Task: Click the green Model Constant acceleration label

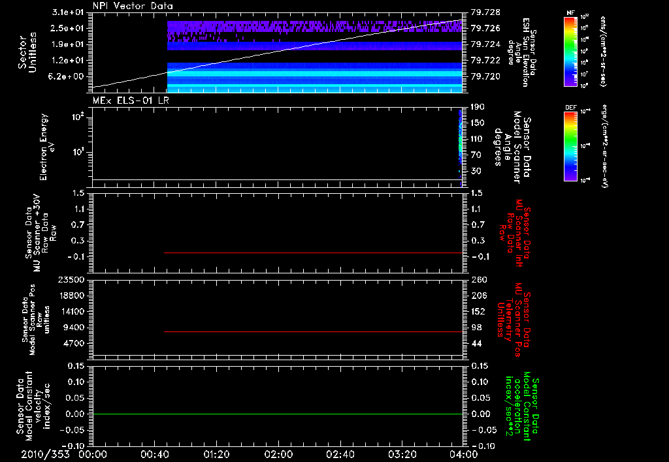Action: 521,406
